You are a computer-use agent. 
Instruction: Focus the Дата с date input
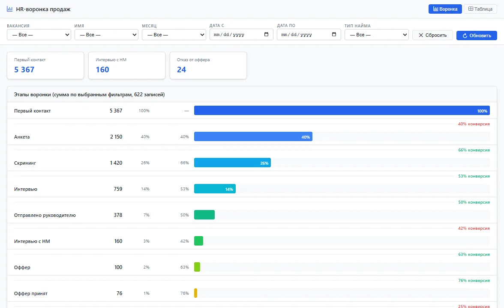(241, 35)
